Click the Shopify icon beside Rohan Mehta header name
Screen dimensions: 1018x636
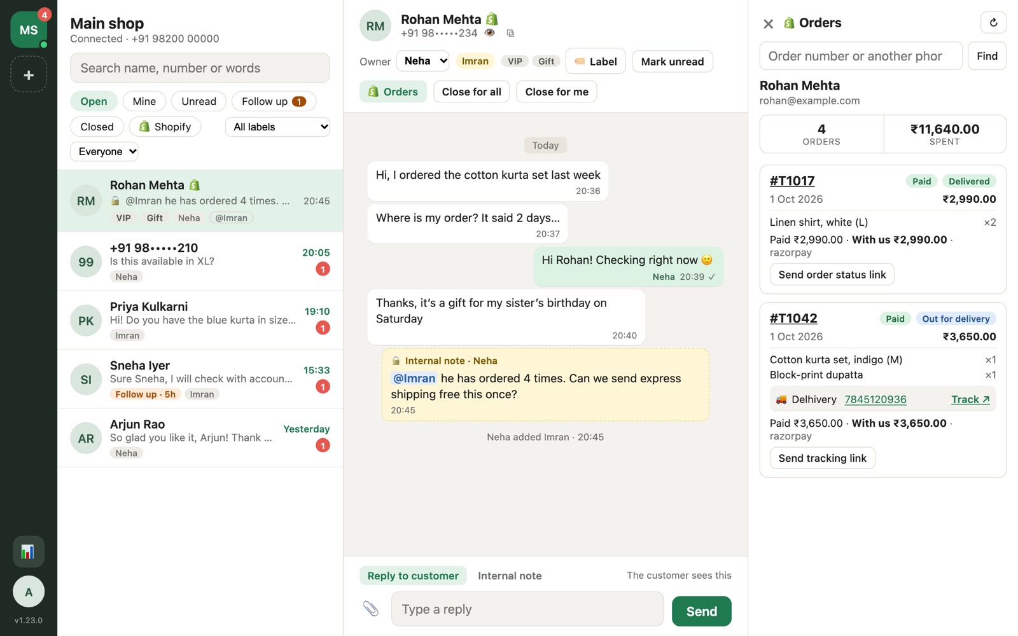(x=492, y=19)
